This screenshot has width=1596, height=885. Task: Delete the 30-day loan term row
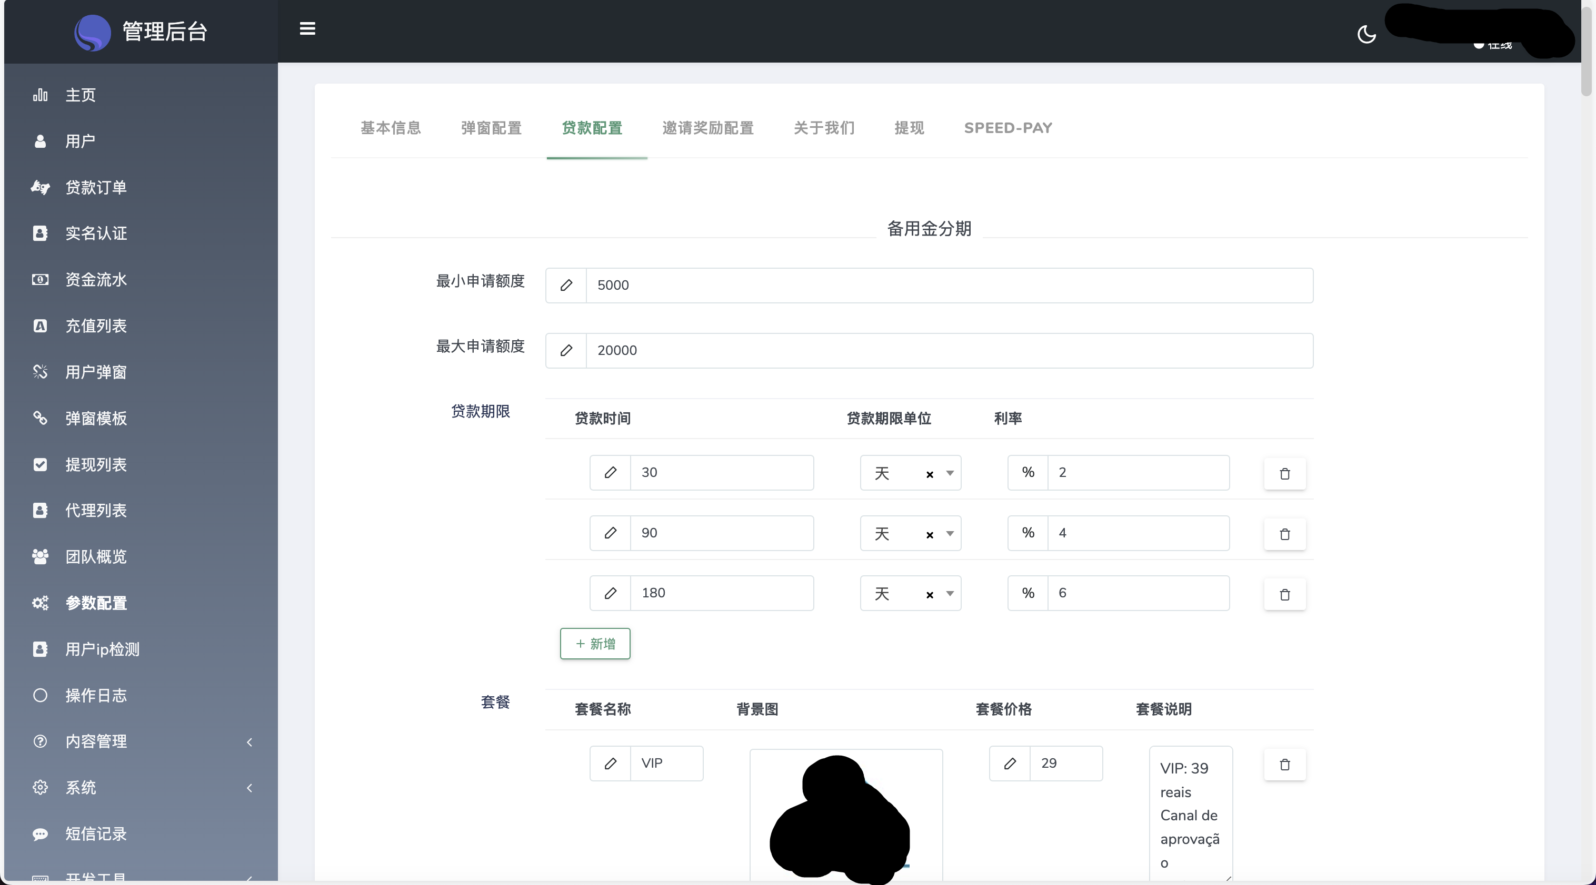coord(1284,473)
